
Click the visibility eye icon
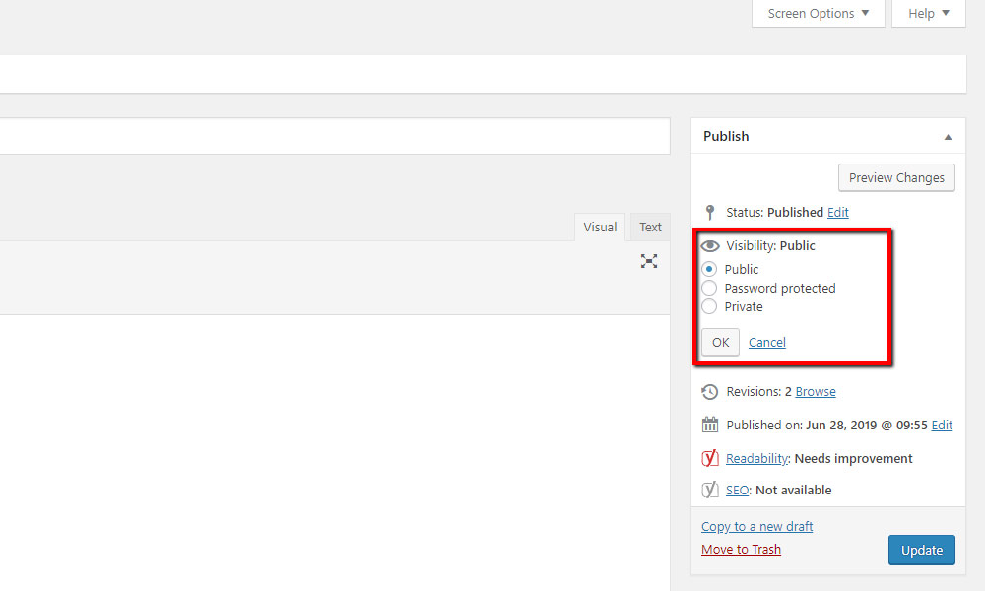pyautogui.click(x=710, y=245)
